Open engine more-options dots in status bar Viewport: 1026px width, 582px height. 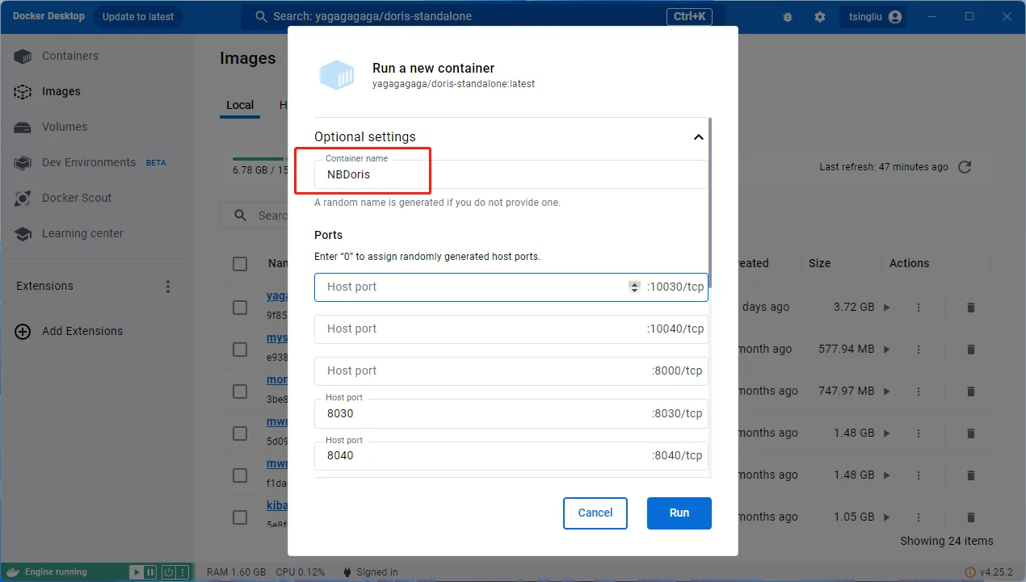(183, 572)
